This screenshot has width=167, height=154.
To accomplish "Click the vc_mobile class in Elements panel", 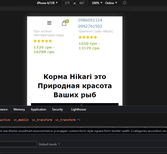I will (x=21, y=120).
